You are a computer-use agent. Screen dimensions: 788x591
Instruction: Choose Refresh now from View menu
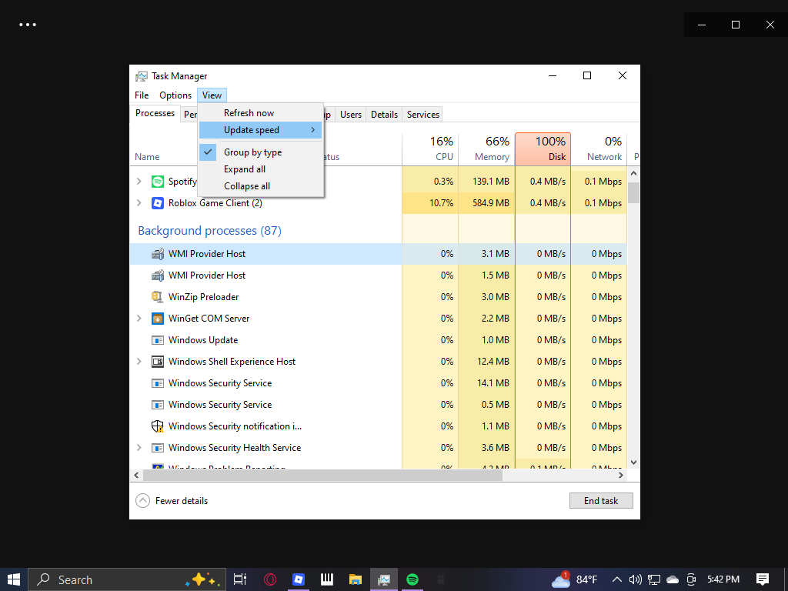pyautogui.click(x=260, y=113)
